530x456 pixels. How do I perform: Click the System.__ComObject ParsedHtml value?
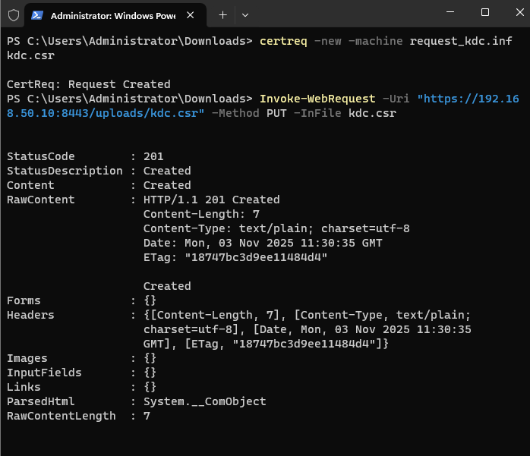[x=204, y=401]
